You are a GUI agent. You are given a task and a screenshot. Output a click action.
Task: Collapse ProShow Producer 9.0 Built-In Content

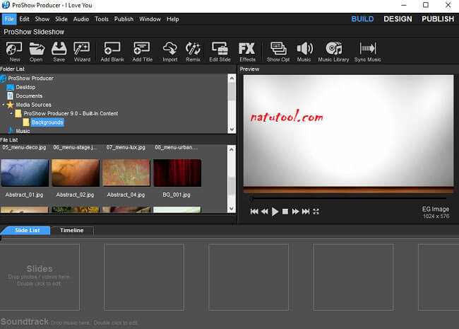click(11, 113)
